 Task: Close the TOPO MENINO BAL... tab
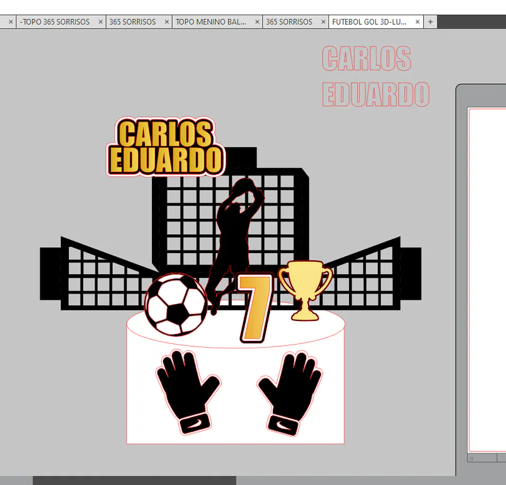click(x=257, y=22)
